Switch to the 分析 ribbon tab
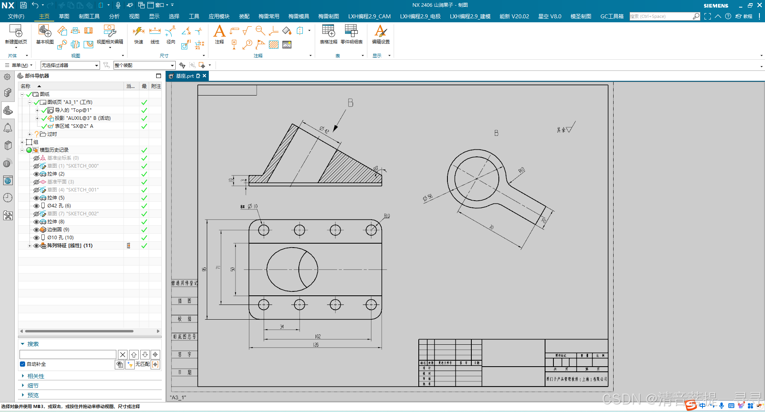 114,16
